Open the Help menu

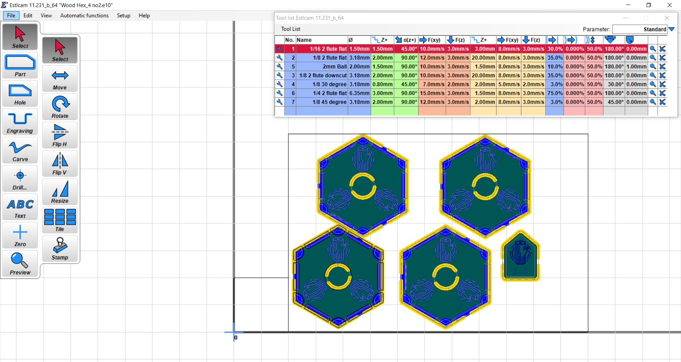pos(144,16)
